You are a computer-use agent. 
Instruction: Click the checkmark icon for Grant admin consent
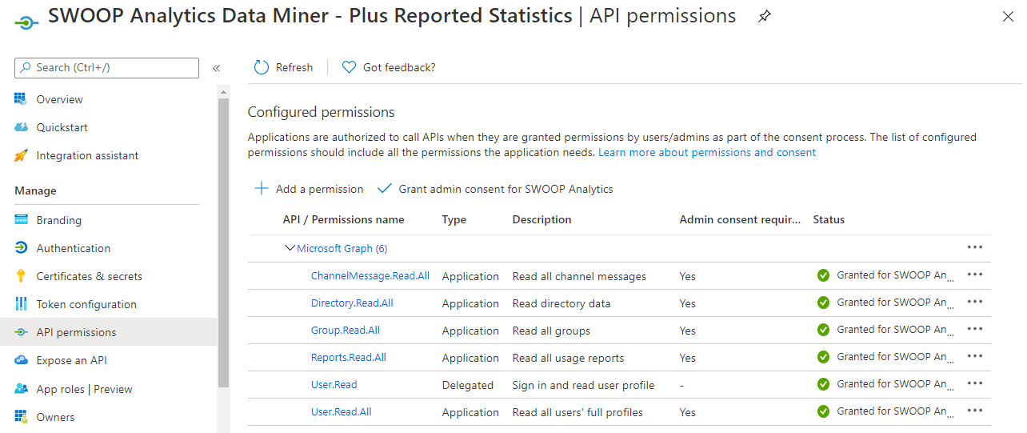click(385, 189)
